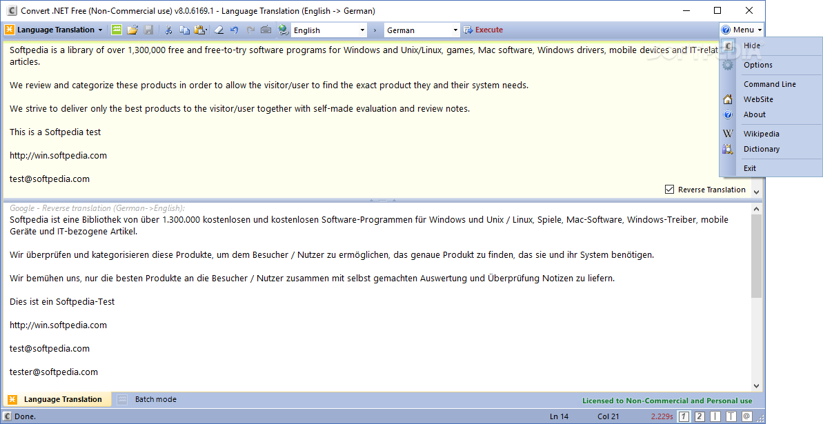Open the English source language dropdown

(x=362, y=30)
